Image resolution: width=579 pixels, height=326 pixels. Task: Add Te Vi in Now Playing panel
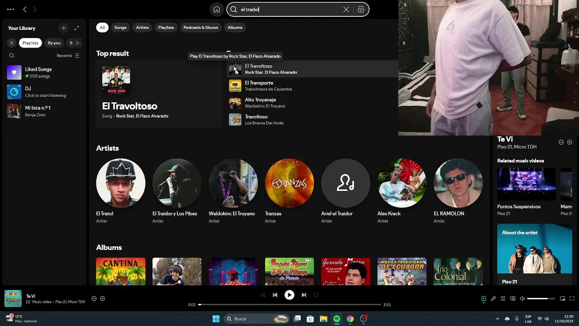point(570,142)
